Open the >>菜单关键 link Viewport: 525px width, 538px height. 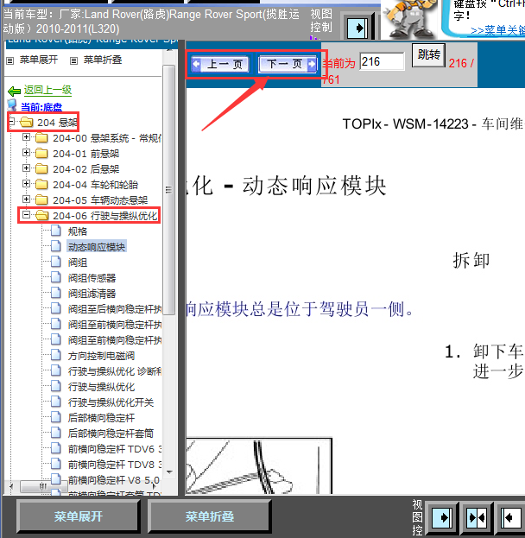[x=497, y=30]
